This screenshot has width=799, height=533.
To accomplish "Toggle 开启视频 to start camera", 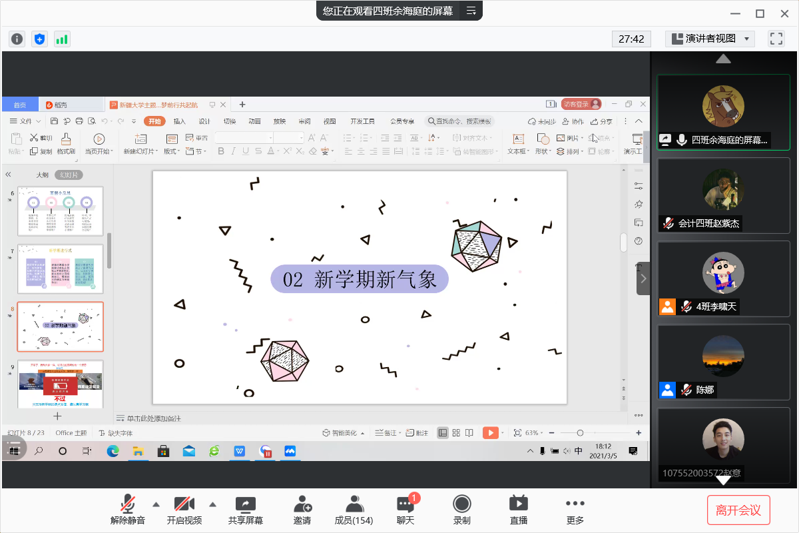I will [184, 510].
